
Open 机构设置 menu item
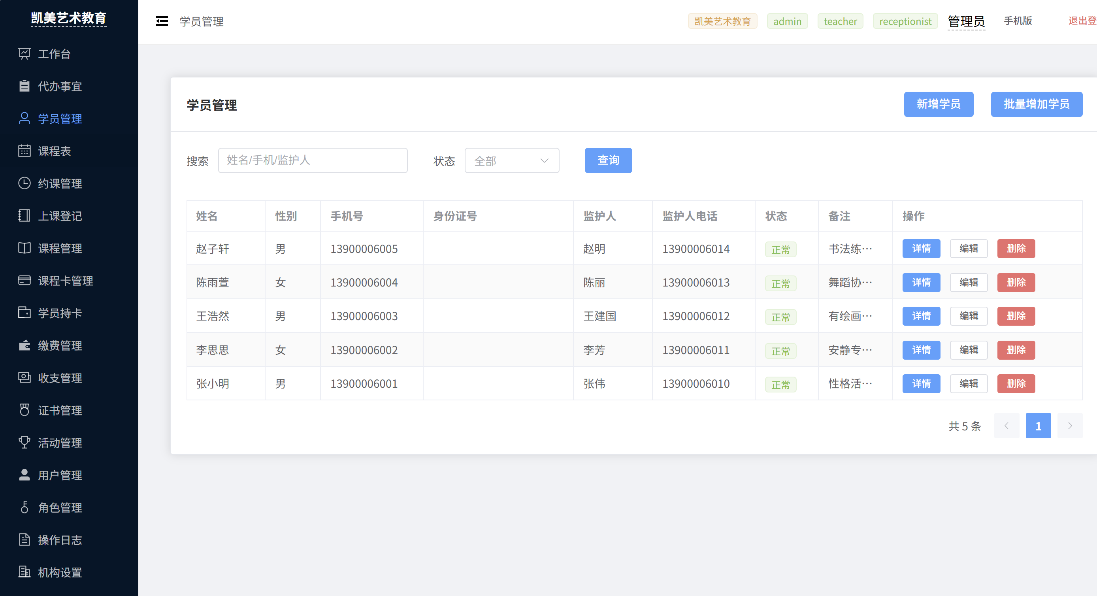pos(69,572)
